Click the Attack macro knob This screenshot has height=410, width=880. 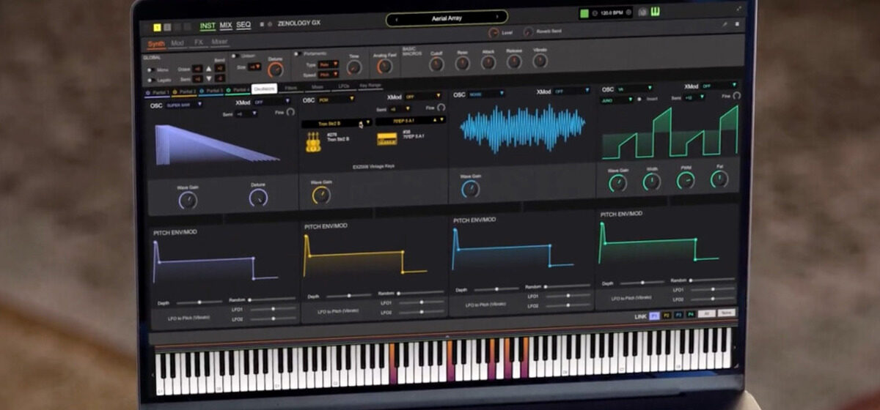(488, 62)
